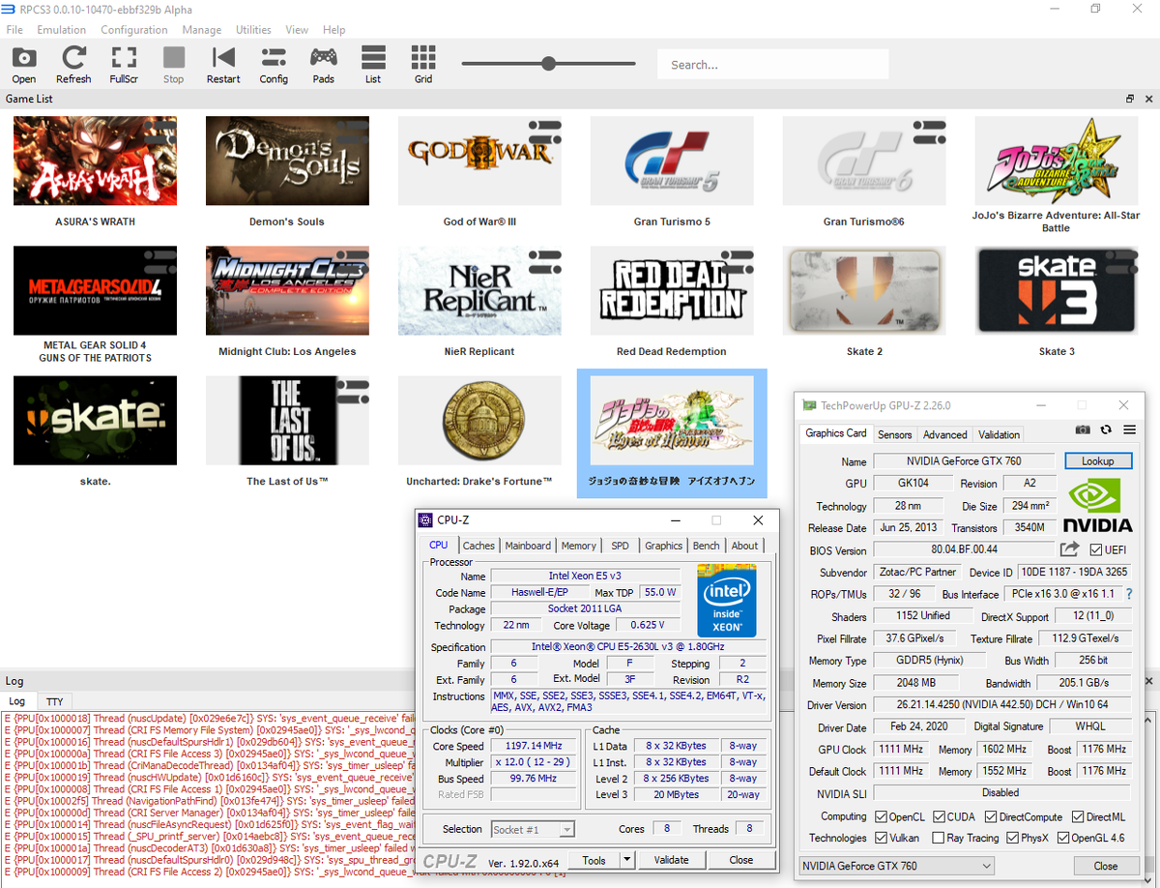The width and height of the screenshot is (1160, 888).
Task: Switch to CPU-Z Caches tab
Action: click(x=478, y=546)
